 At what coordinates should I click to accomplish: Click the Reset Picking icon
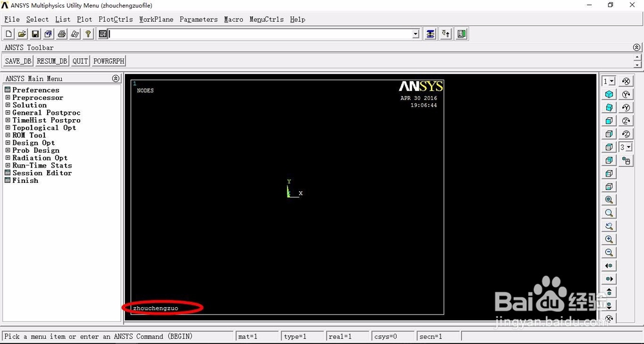point(446,33)
